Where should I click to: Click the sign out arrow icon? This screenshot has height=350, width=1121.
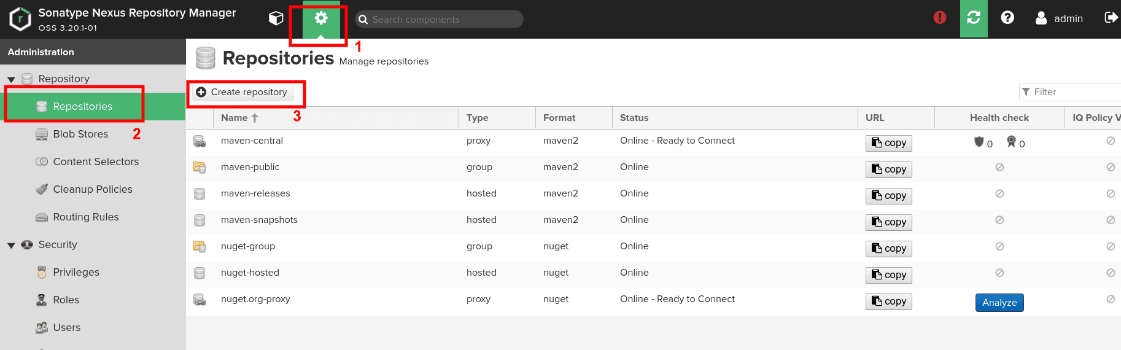1111,18
